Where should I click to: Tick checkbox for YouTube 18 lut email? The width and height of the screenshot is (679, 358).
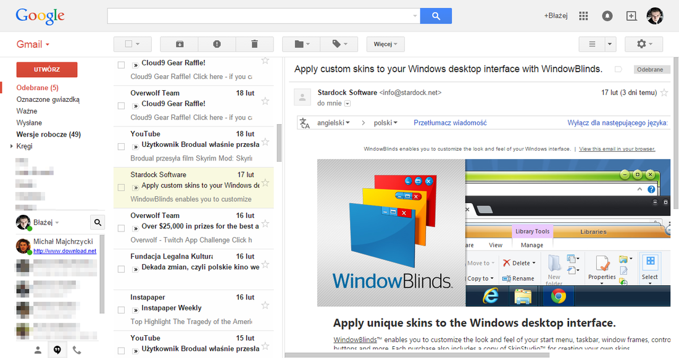pos(121,147)
